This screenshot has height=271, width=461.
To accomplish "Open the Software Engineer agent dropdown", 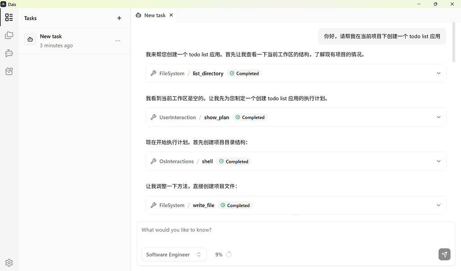I will coord(174,254).
